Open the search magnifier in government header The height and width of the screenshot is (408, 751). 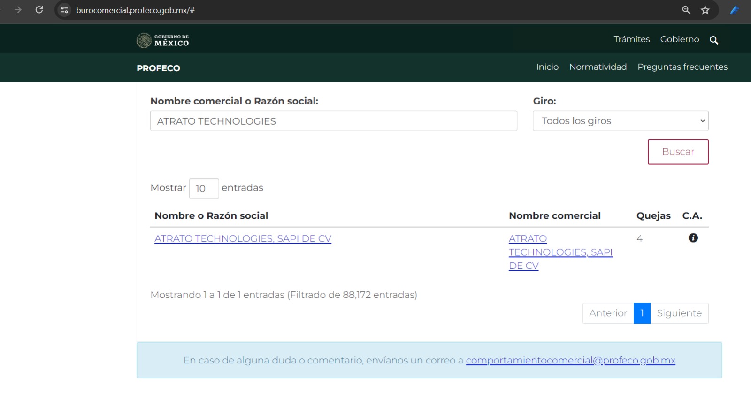point(714,40)
